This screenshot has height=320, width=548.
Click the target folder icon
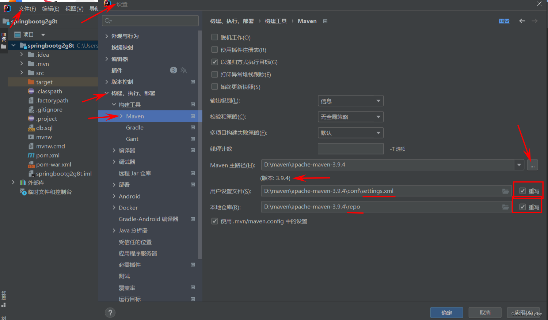[x=31, y=82]
